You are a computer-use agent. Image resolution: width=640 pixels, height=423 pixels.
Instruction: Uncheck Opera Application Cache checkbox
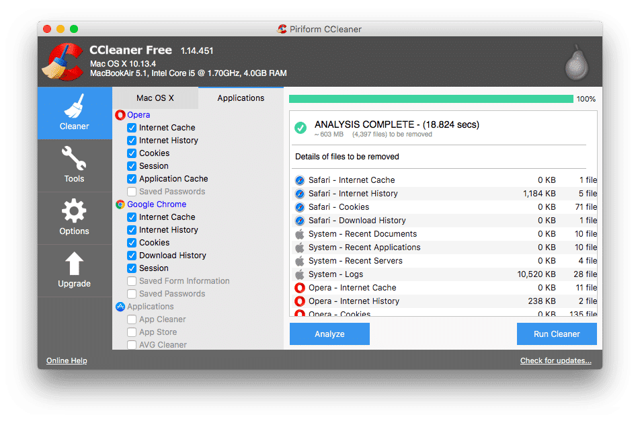coord(132,179)
